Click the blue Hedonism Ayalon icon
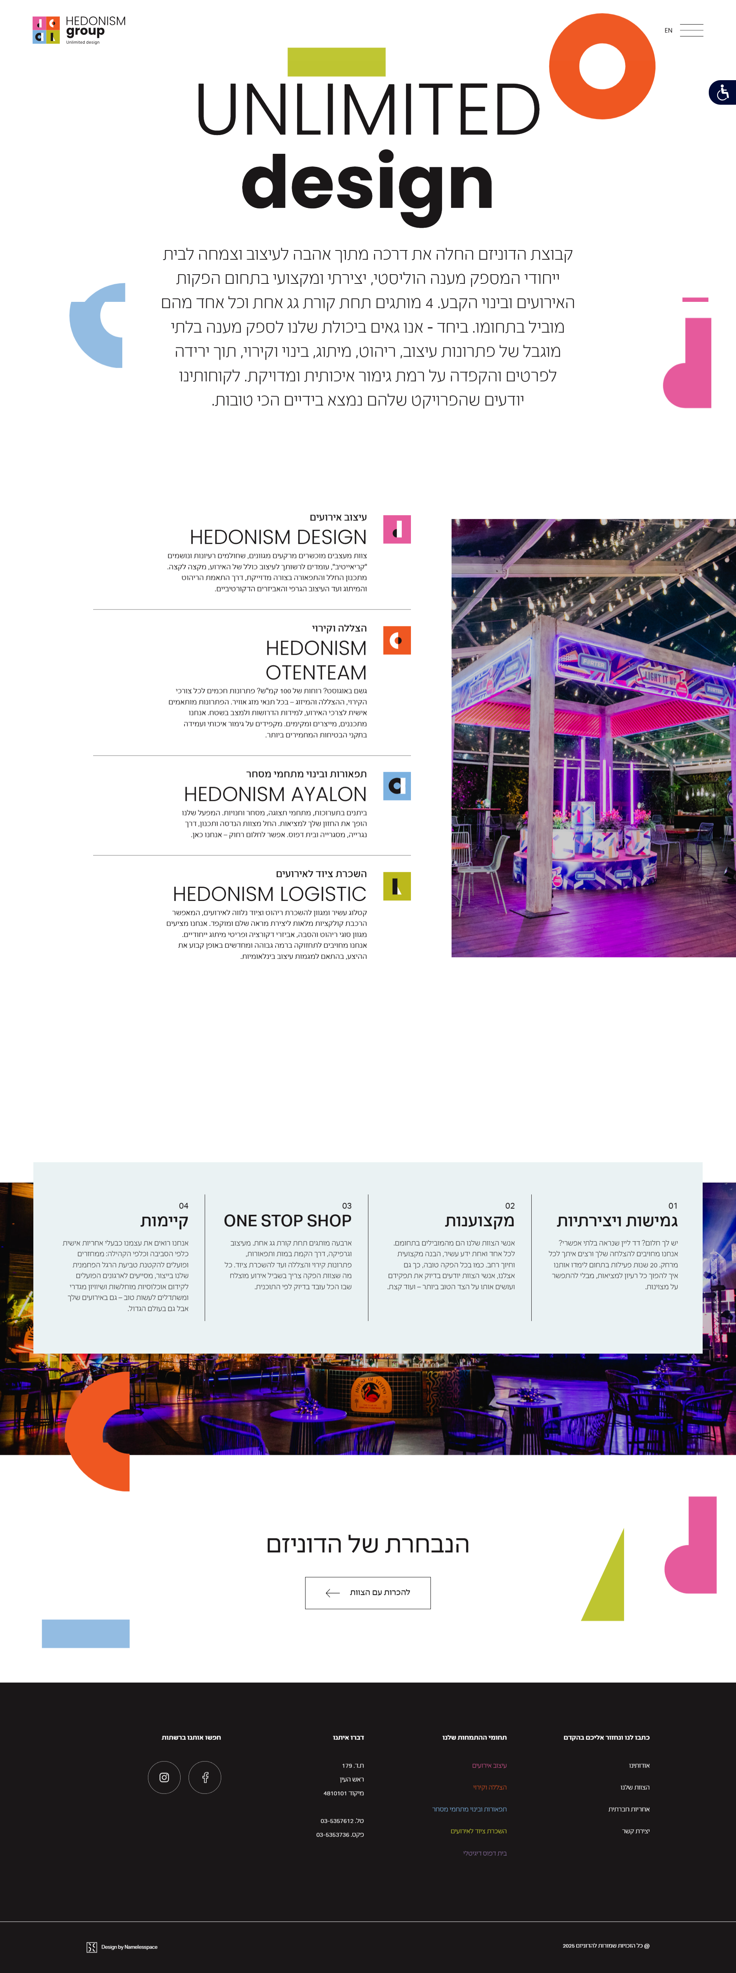The image size is (736, 1973). point(397,786)
